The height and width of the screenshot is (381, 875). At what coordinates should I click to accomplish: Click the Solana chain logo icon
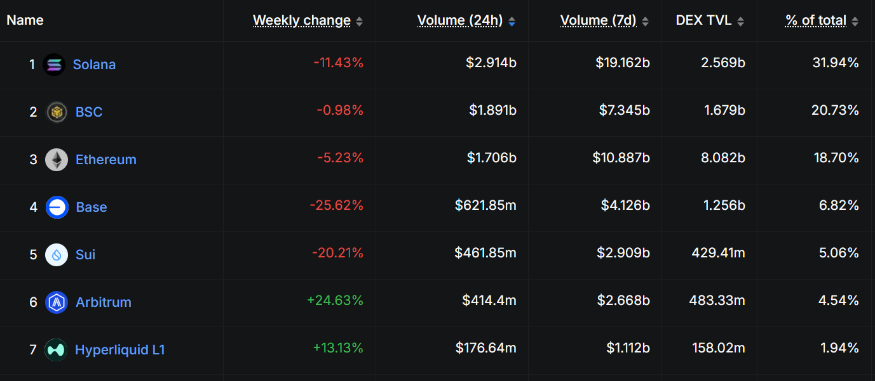point(54,65)
